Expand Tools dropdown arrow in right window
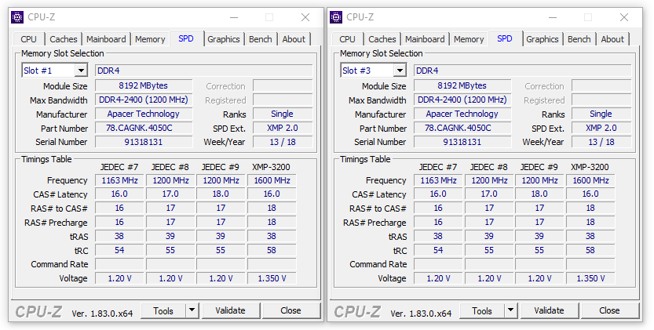654x330 pixels. 510,310
